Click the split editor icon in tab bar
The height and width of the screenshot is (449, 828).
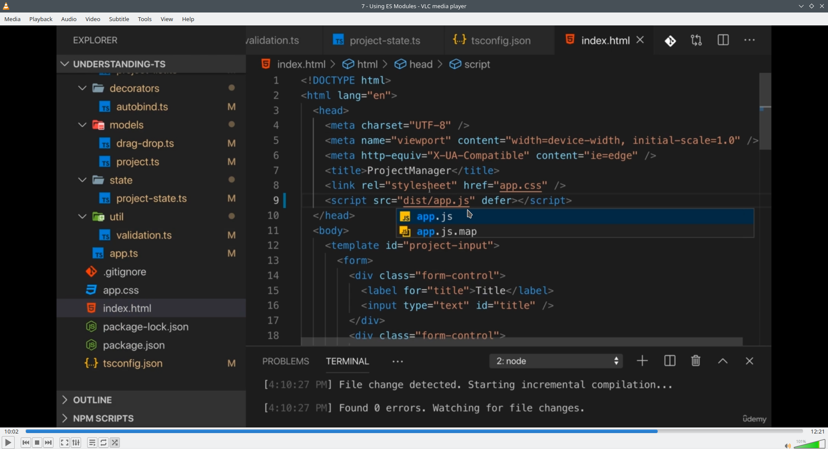(x=723, y=40)
